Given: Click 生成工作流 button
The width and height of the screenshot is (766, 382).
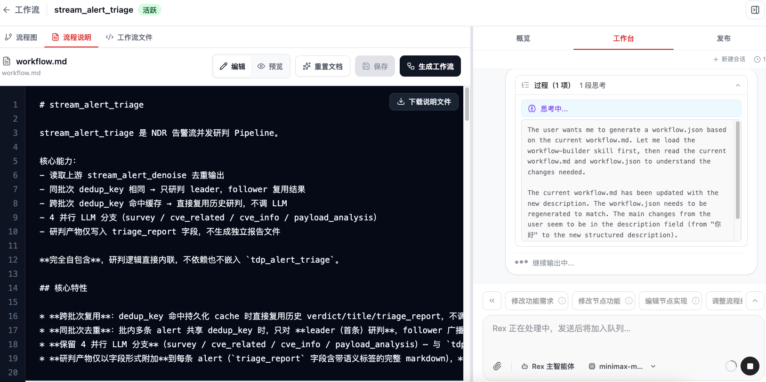Looking at the screenshot, I should tap(430, 66).
